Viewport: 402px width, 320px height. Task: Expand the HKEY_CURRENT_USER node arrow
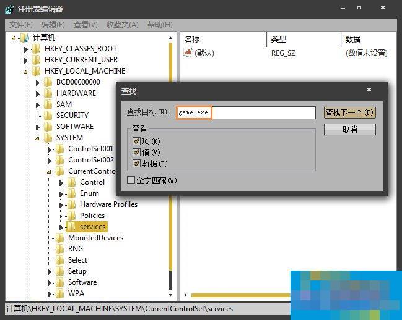25,61
